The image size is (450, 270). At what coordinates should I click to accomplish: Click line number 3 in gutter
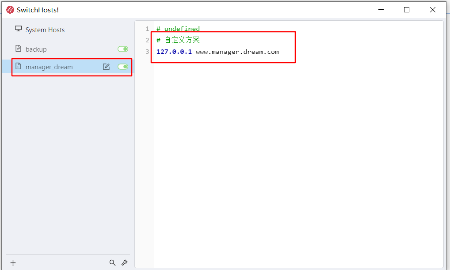tap(147, 52)
